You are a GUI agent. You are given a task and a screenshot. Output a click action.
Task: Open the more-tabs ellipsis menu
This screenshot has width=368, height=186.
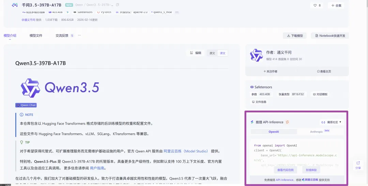pos(79,35)
